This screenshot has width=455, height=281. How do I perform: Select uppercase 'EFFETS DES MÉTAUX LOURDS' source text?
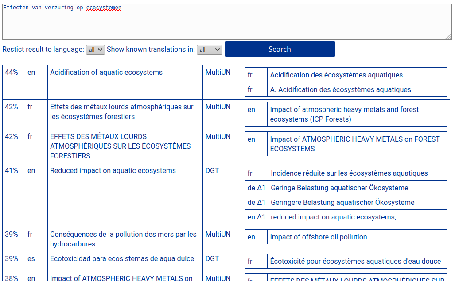pyautogui.click(x=121, y=146)
